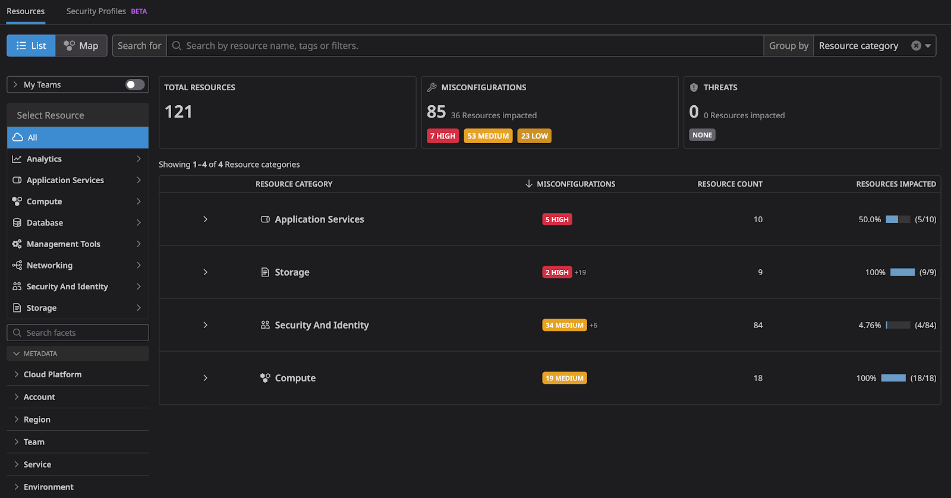Clear the Resource category grouping
This screenshot has height=498, width=951.
point(916,46)
